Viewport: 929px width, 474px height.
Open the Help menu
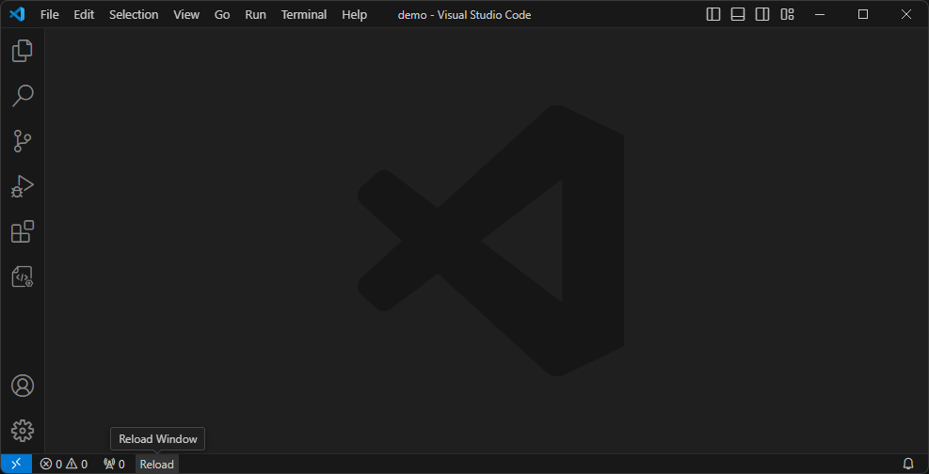click(354, 15)
